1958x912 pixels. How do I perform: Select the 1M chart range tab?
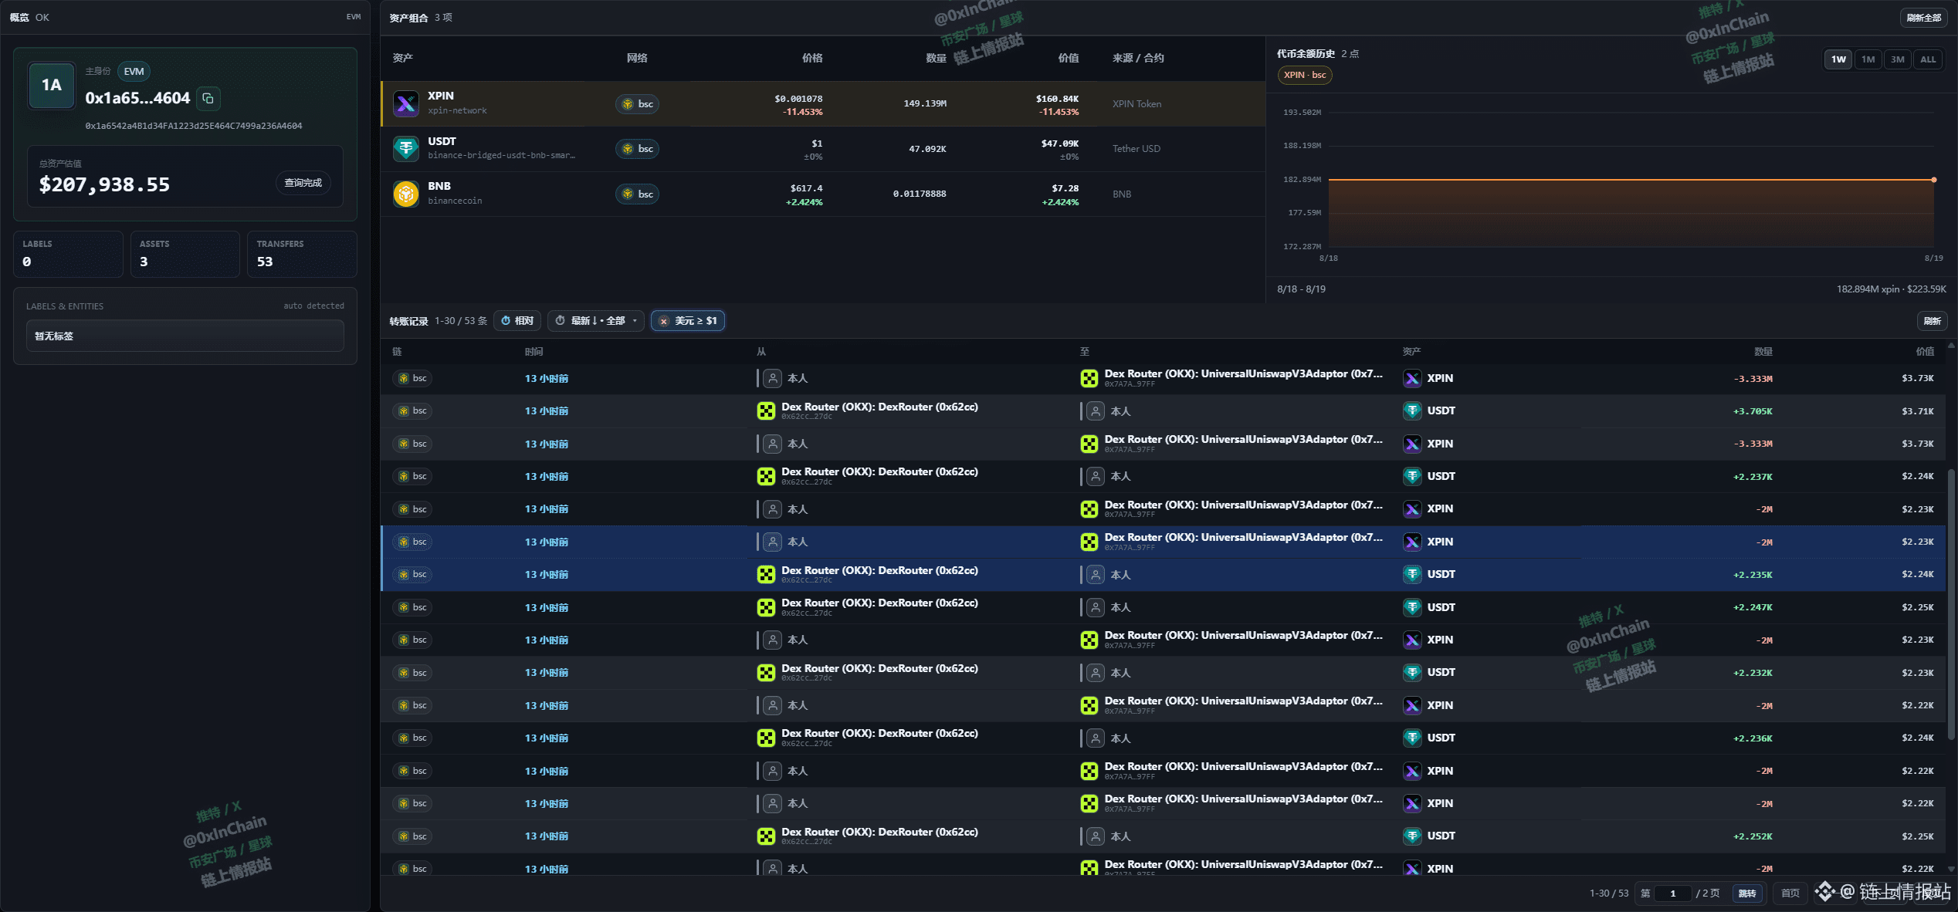1868,59
